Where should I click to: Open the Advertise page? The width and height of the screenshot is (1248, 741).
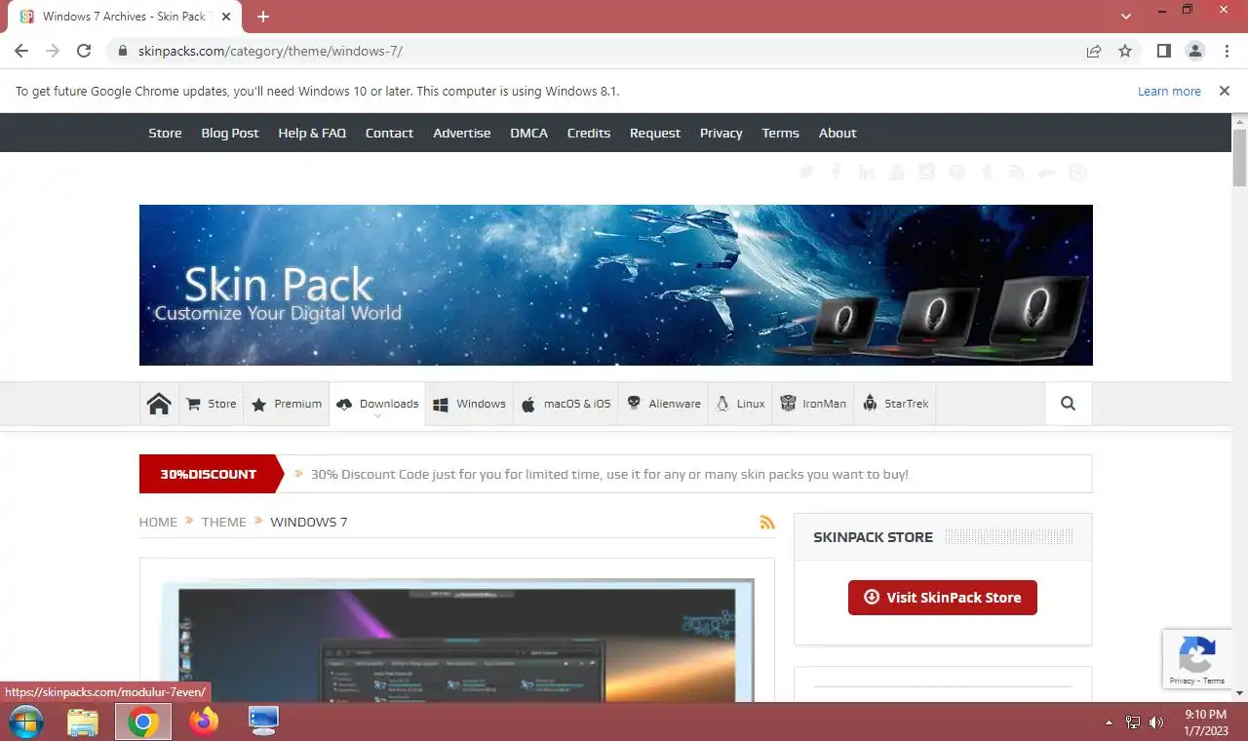point(462,133)
